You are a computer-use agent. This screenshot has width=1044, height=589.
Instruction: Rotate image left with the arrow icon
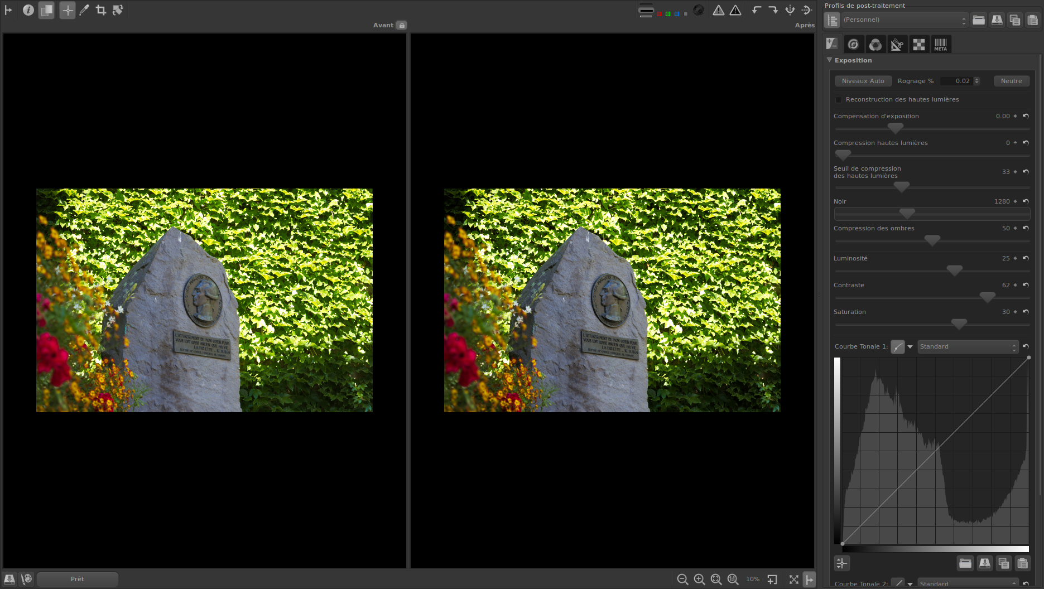click(756, 10)
